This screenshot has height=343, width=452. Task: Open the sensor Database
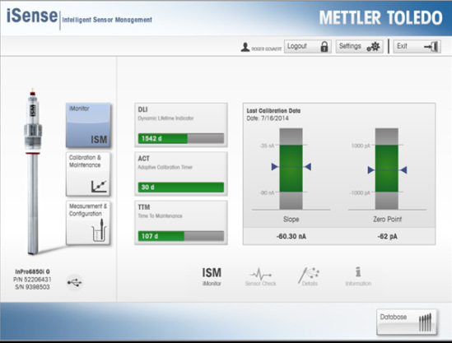(407, 322)
